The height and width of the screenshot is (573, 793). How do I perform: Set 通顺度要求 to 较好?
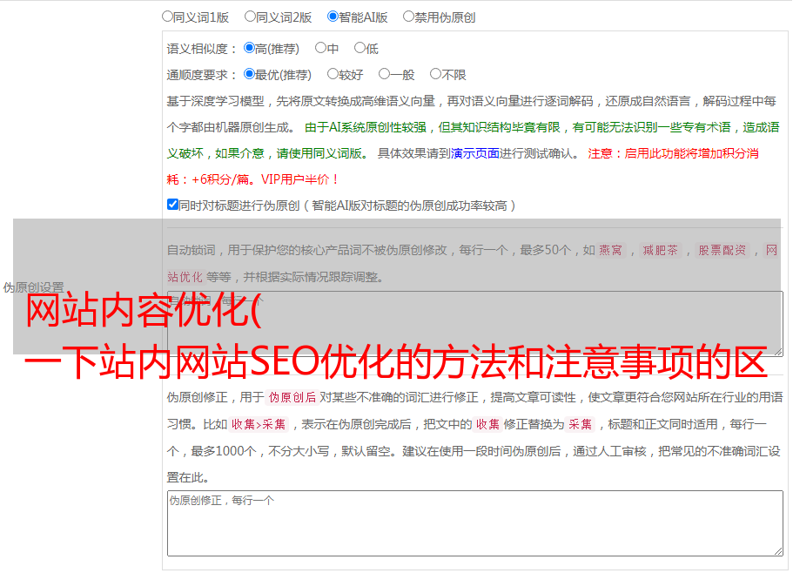(x=333, y=74)
